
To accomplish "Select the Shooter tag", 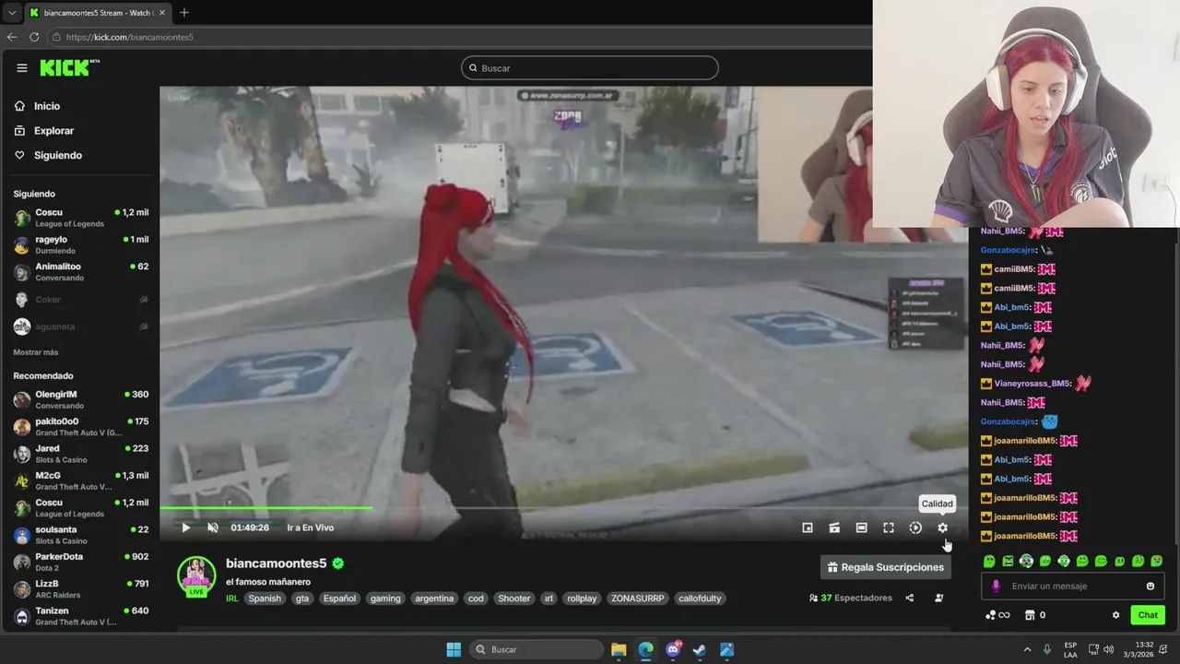I will tap(514, 599).
